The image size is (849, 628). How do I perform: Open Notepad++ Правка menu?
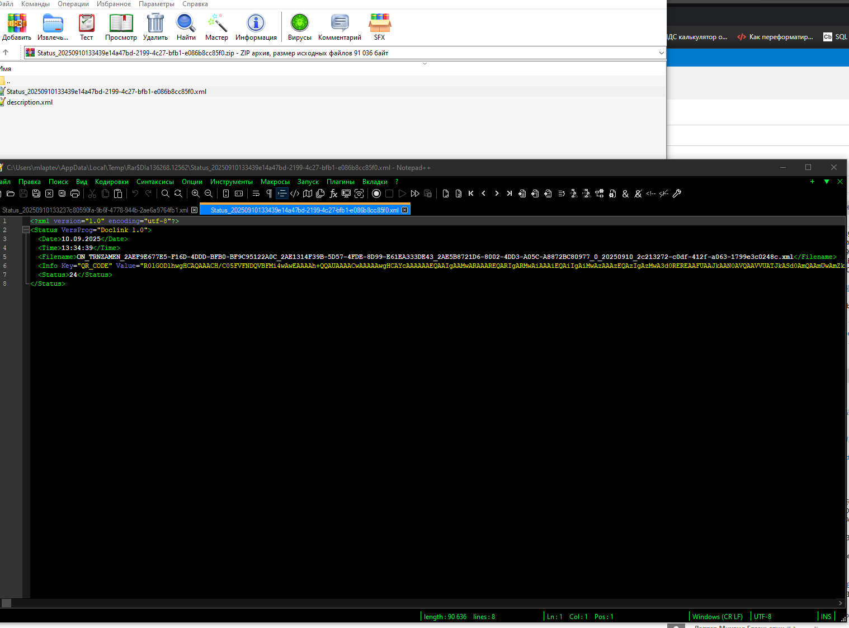[x=30, y=182]
